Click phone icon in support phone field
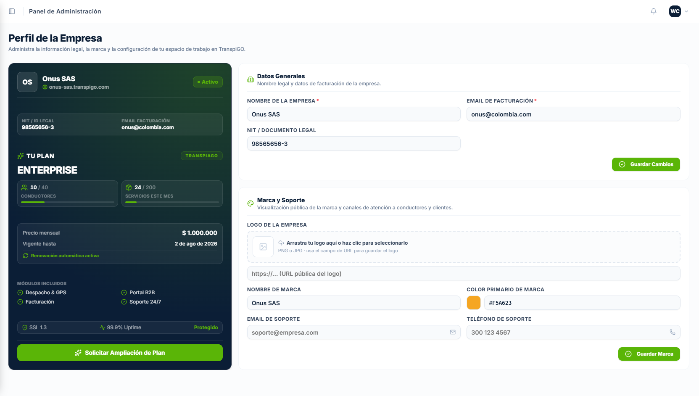Viewport: 699px width, 396px height. (673, 332)
